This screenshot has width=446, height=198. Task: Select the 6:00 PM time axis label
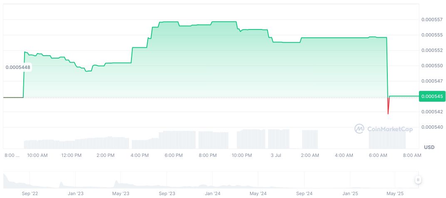(173, 155)
